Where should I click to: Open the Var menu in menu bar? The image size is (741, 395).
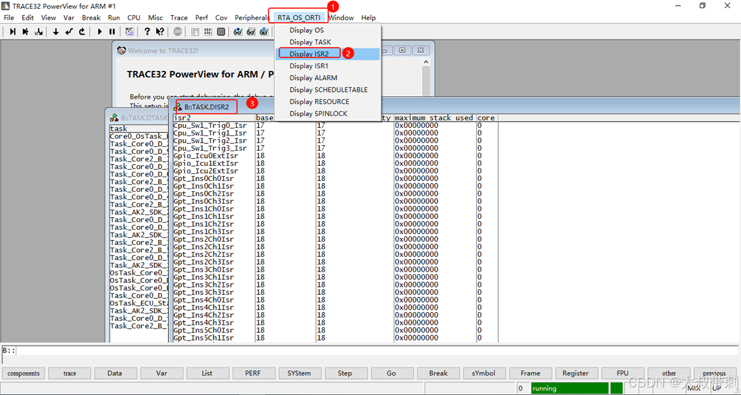[69, 18]
